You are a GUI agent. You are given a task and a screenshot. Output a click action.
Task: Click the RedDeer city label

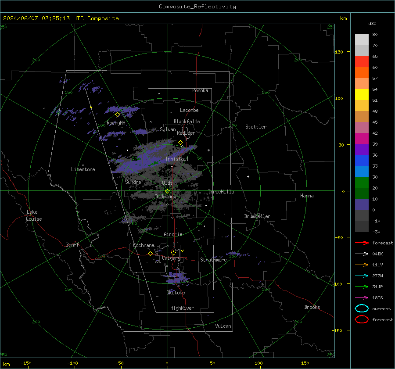coord(186,133)
